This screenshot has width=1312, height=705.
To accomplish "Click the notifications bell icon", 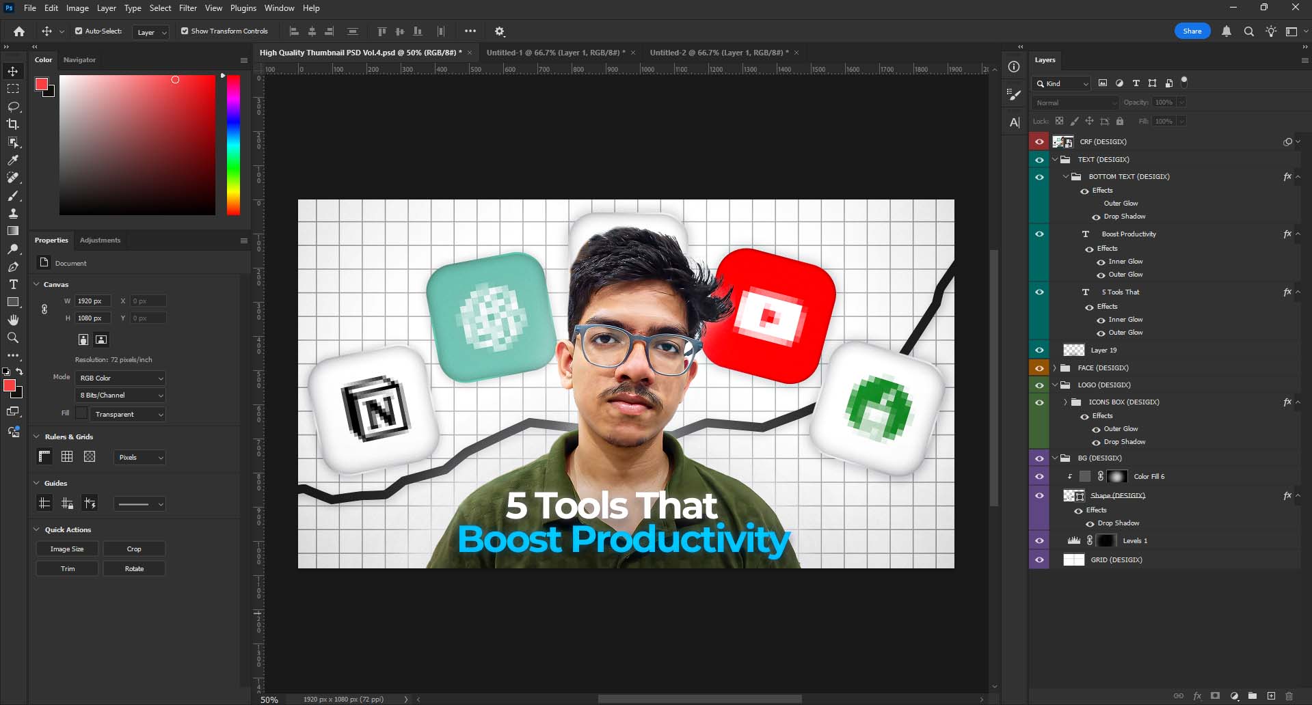I will tap(1227, 31).
